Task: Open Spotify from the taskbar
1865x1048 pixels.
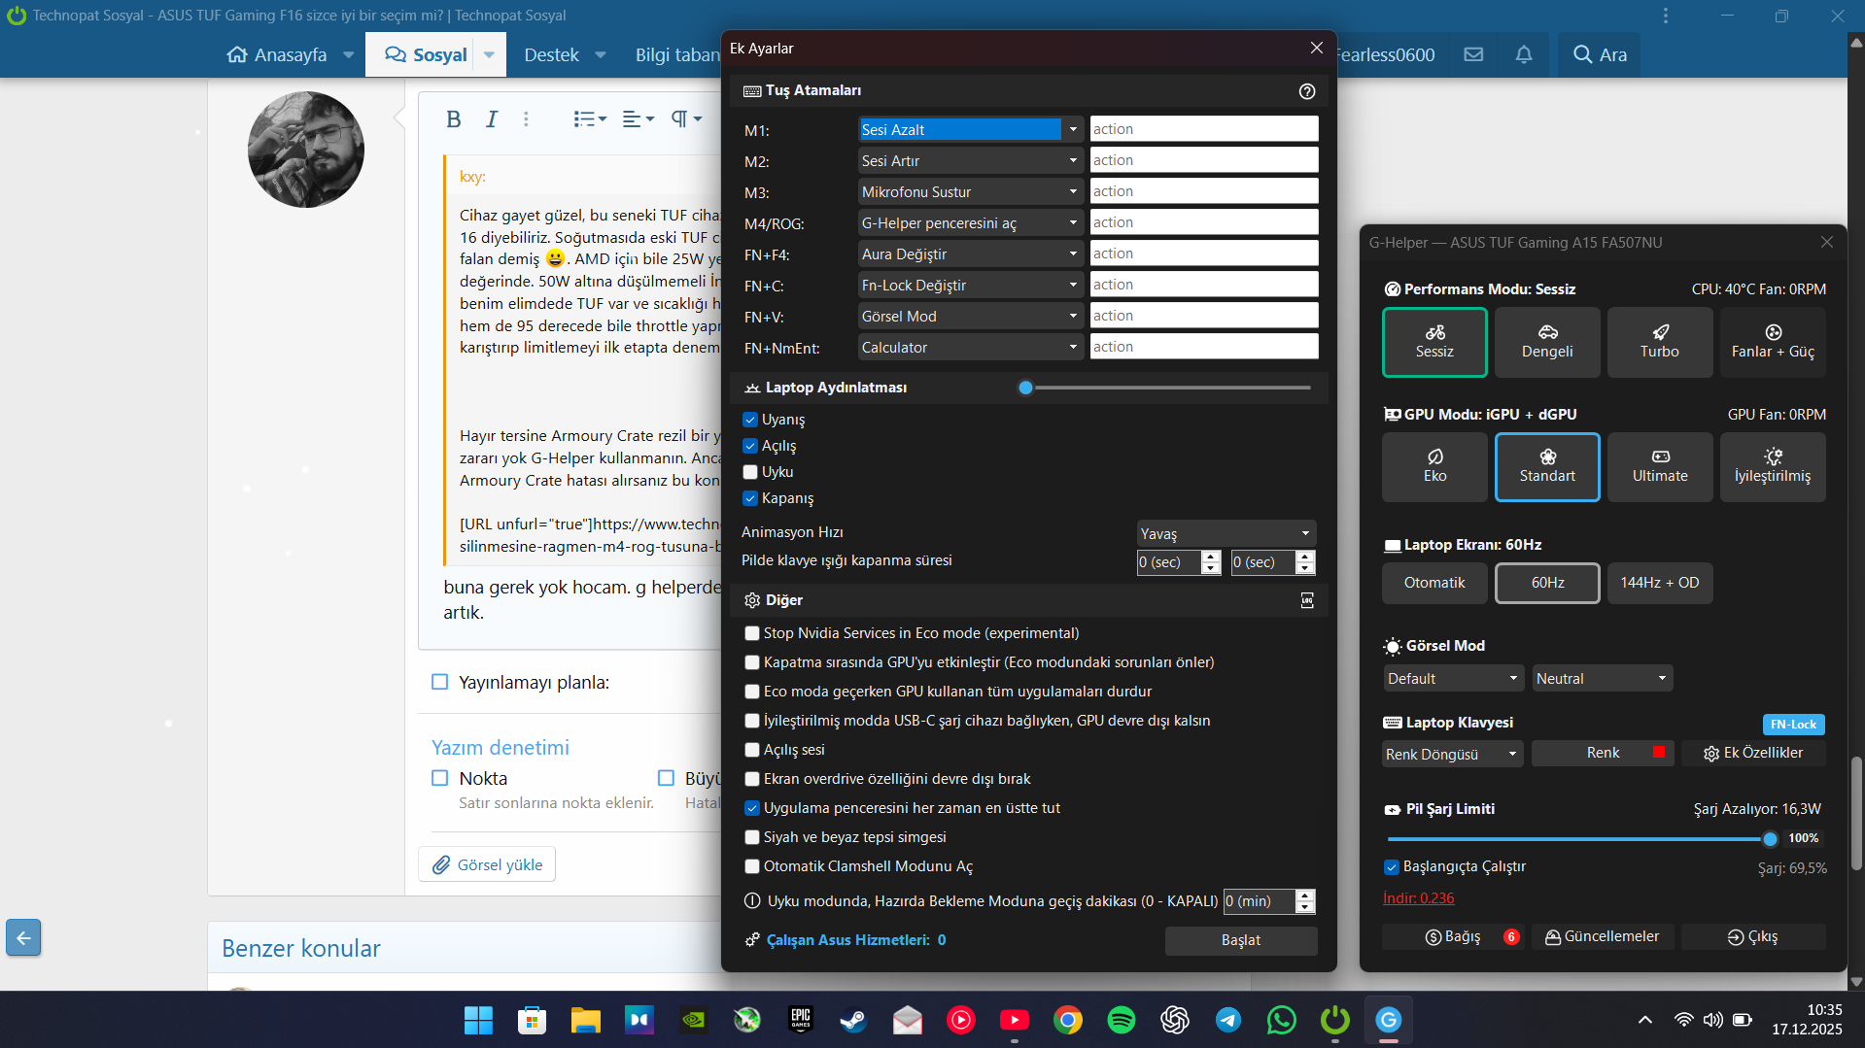Action: tap(1121, 1020)
